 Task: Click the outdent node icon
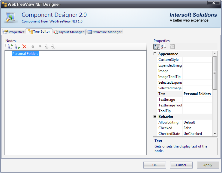point(47,46)
